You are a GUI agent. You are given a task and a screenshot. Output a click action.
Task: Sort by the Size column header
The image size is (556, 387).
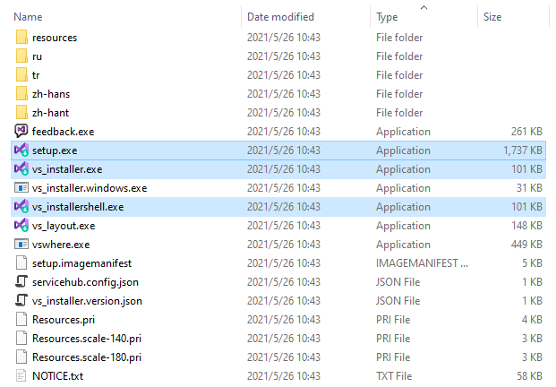[x=492, y=17]
